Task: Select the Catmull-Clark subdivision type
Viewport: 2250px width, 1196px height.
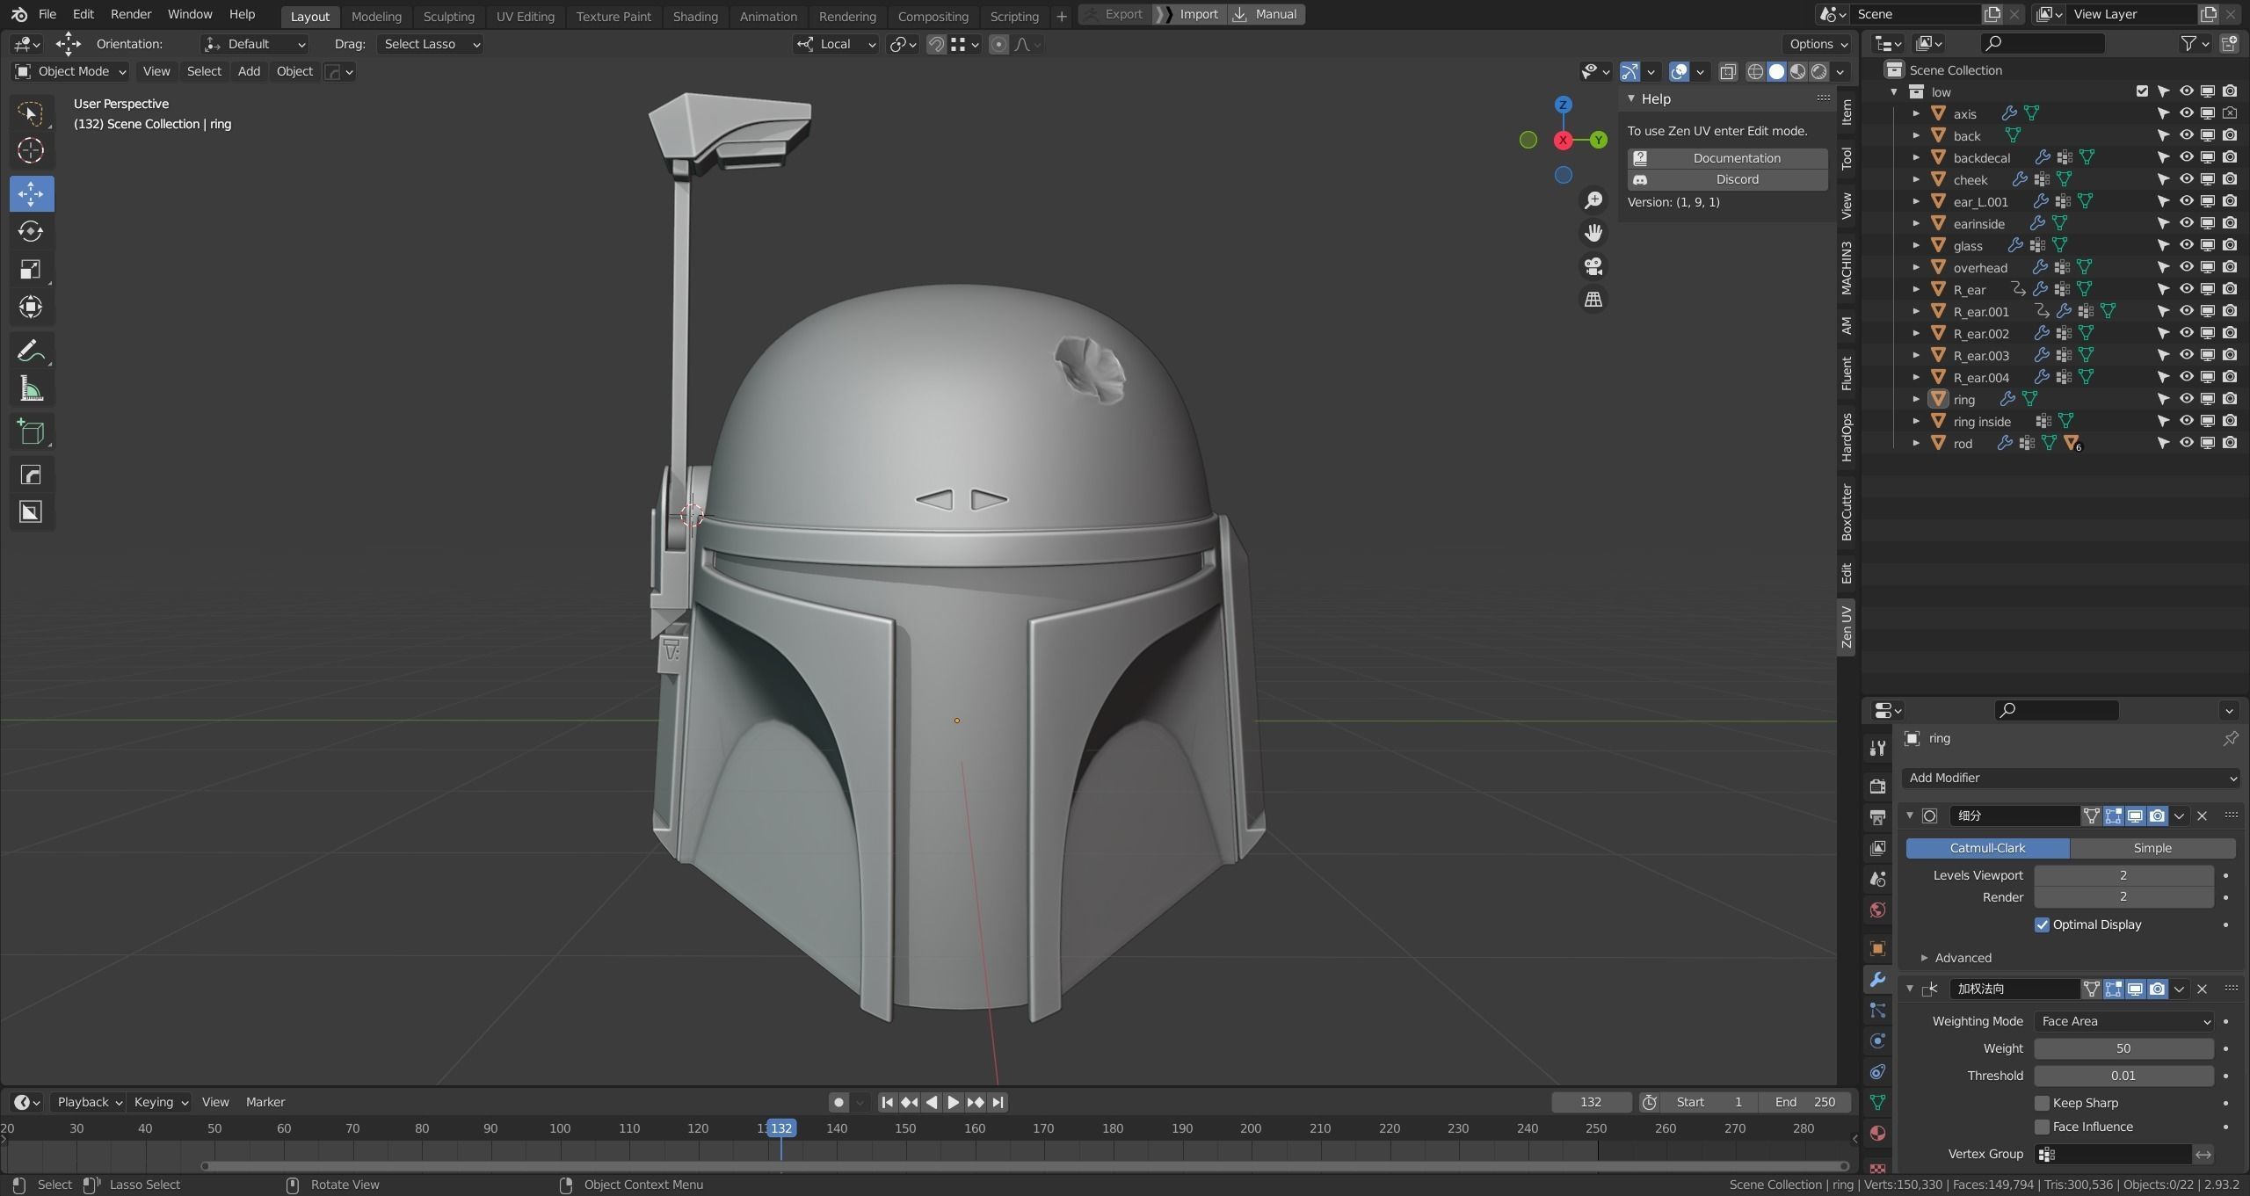Action: coord(1987,848)
